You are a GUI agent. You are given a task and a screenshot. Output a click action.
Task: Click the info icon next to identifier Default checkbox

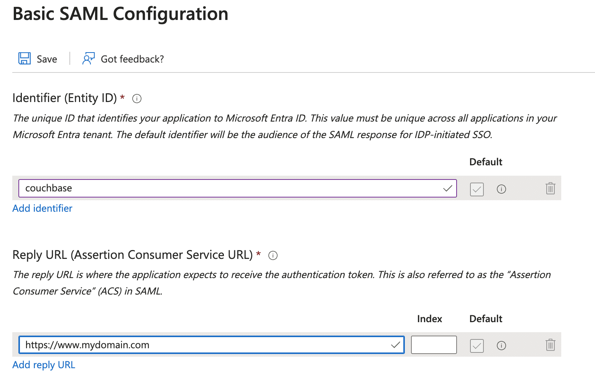[x=501, y=189]
